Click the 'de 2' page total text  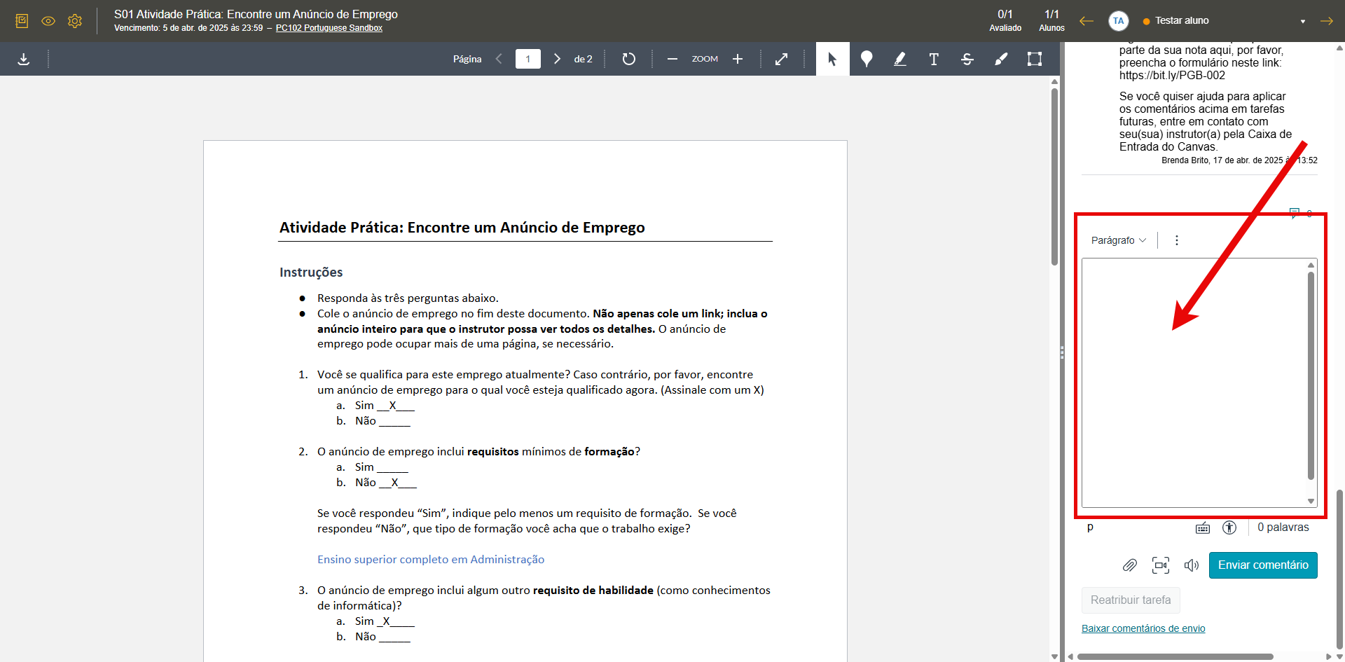tap(584, 59)
